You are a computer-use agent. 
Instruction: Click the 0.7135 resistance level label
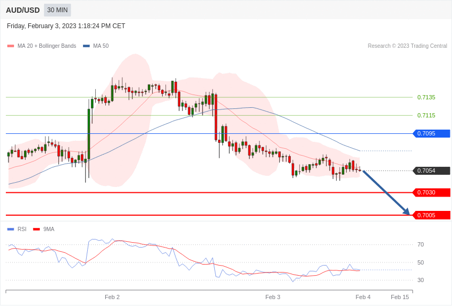coord(426,97)
